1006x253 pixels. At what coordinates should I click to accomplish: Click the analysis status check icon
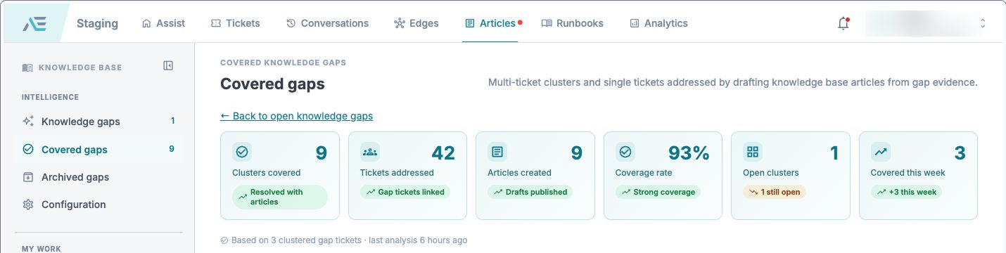pos(224,240)
